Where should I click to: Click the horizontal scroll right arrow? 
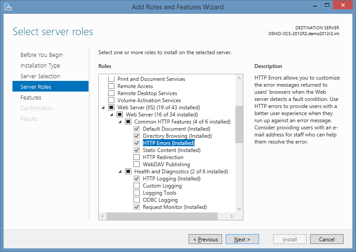pyautogui.click(x=231, y=216)
